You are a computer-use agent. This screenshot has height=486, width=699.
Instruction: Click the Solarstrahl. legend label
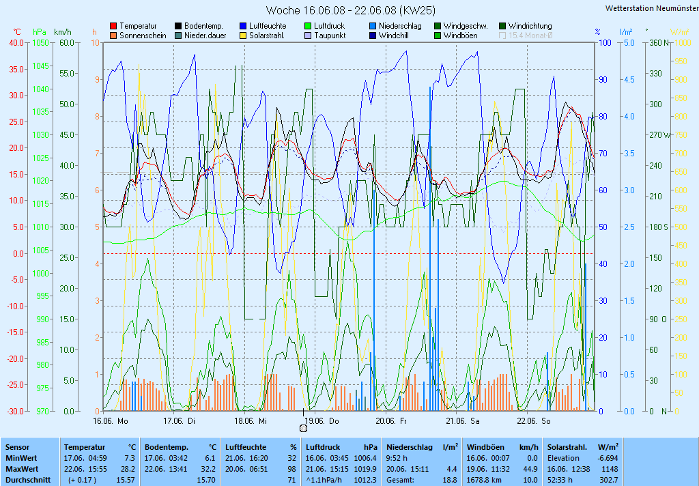pyautogui.click(x=267, y=35)
